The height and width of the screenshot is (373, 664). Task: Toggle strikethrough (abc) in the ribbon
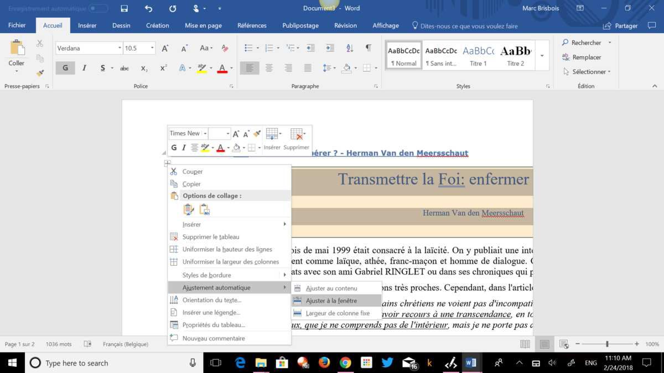[124, 68]
